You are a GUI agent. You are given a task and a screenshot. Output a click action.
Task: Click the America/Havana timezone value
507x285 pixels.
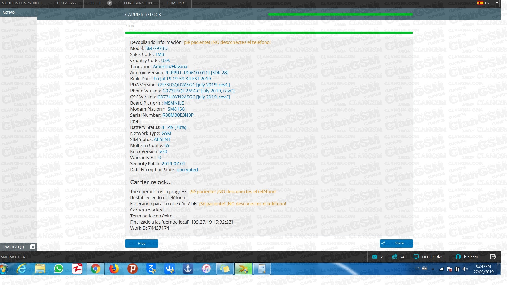tap(170, 66)
